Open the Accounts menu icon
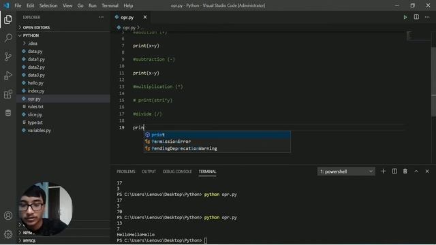This screenshot has width=436, height=245. click(x=8, y=216)
